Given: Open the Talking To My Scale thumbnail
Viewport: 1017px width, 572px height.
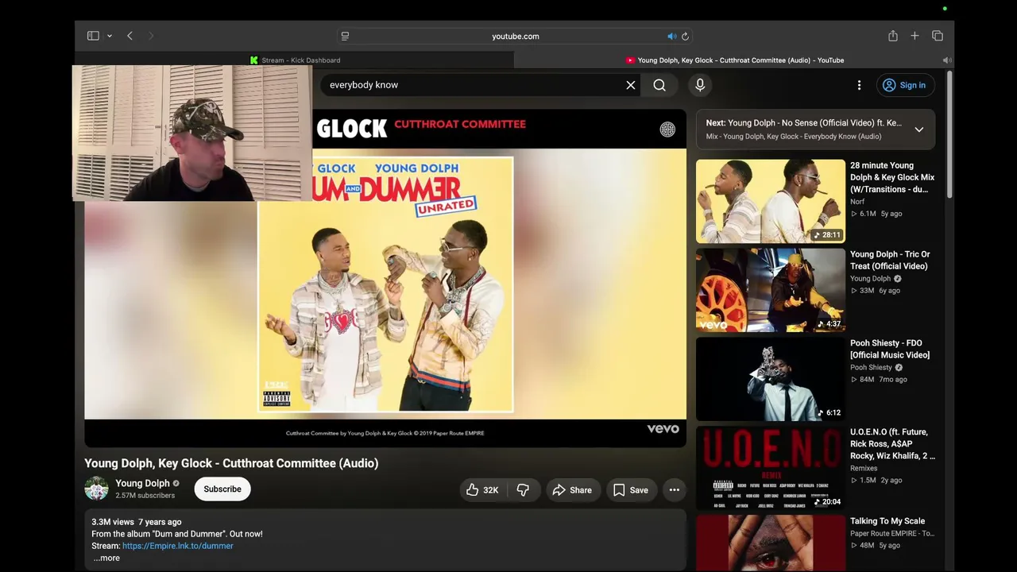Looking at the screenshot, I should click(771, 543).
